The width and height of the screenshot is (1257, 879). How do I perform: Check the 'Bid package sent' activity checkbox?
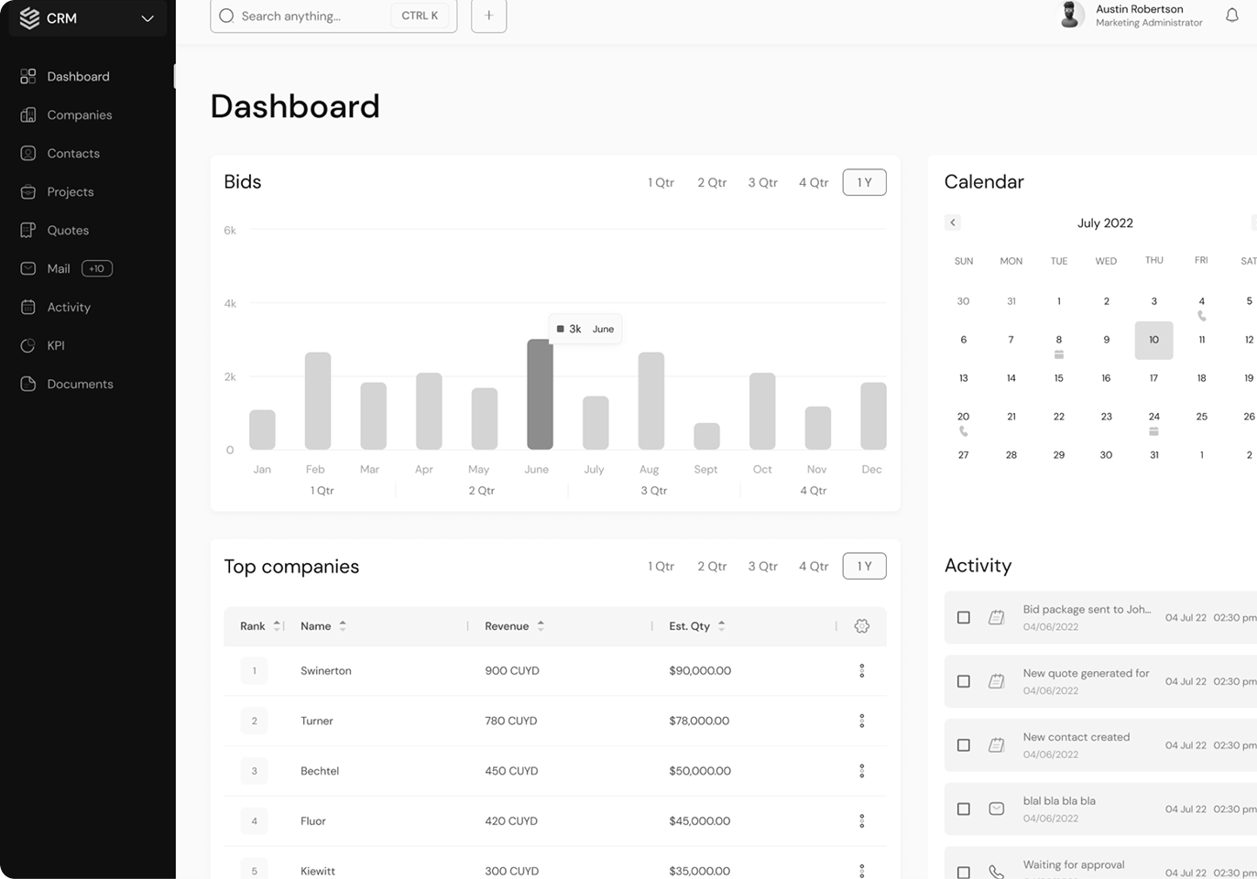[x=963, y=618]
